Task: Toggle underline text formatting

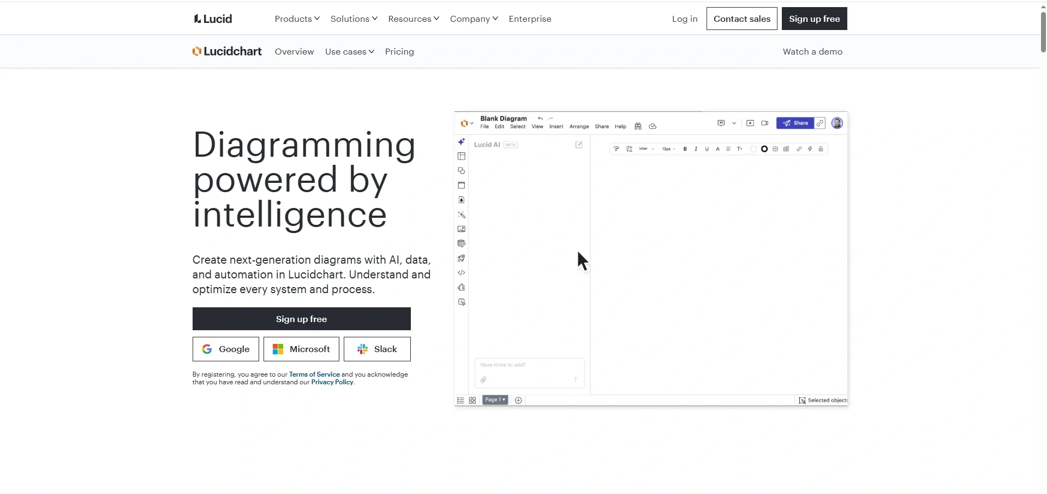Action: pos(707,148)
